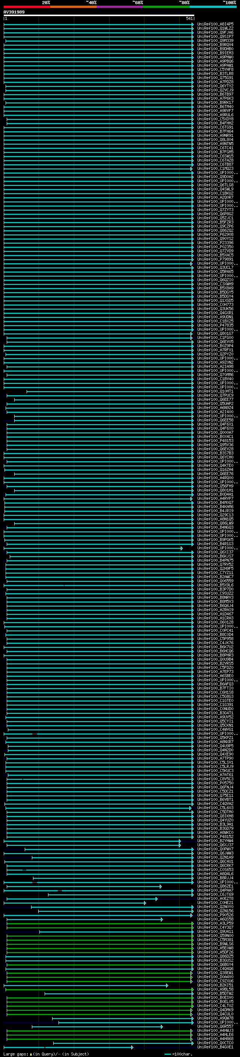This screenshot has height=1057, width=240.
Task: Click the hit label UniRef100_Q95V36
Action: (x=215, y=445)
